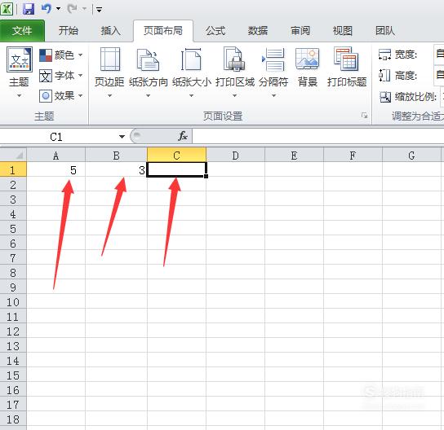Click the 字体 theme font icon
This screenshot has height=430, width=444.
pyautogui.click(x=46, y=76)
